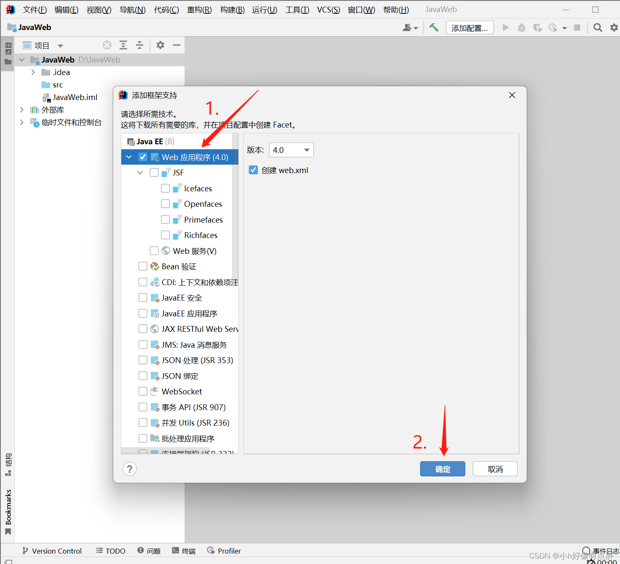
Task: Hide the Project panel with the minus icon
Action: click(x=177, y=45)
